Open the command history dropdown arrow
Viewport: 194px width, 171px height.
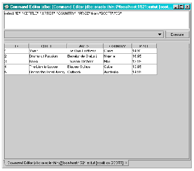coord(160,34)
